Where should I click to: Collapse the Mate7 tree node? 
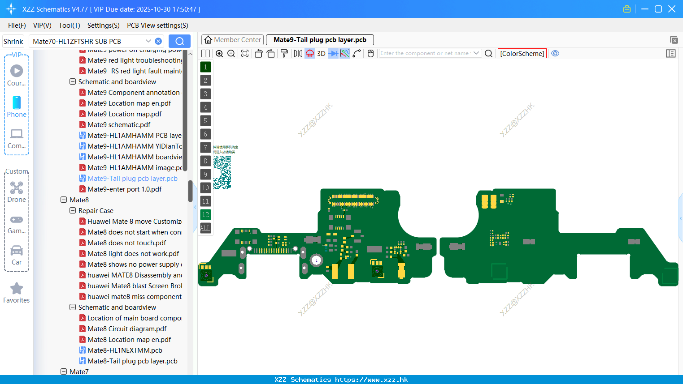coord(64,372)
